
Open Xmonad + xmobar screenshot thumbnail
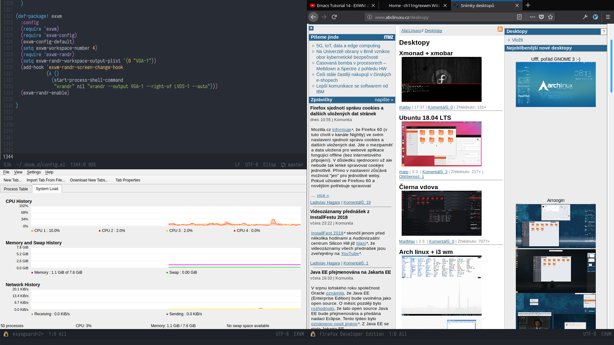click(x=441, y=80)
